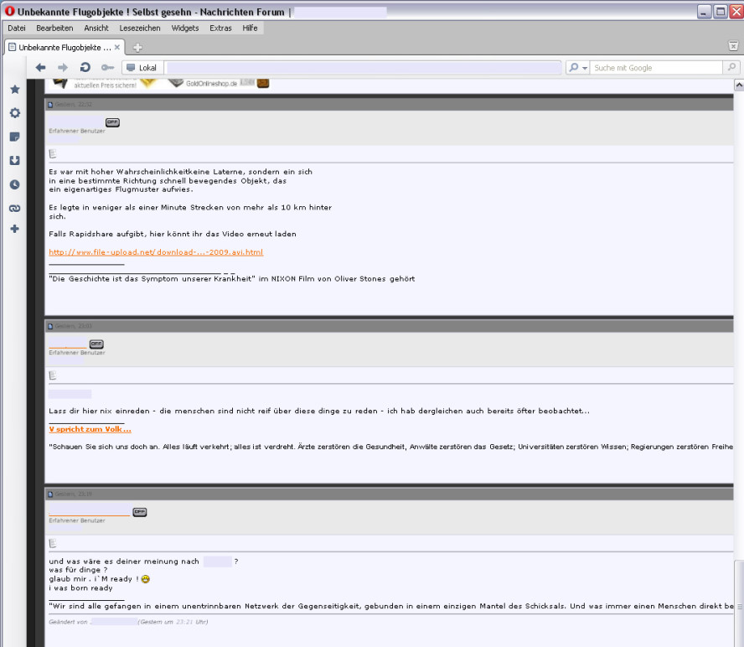744x647 pixels.
Task: Click the document icon above 'Lass dir hier nix einreden'
Action: point(53,375)
